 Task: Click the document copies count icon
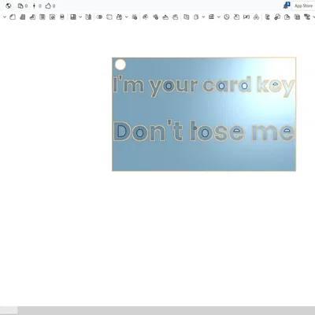tap(20, 6)
